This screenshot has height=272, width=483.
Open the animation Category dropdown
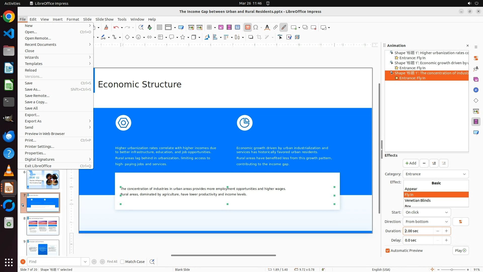[x=435, y=174]
